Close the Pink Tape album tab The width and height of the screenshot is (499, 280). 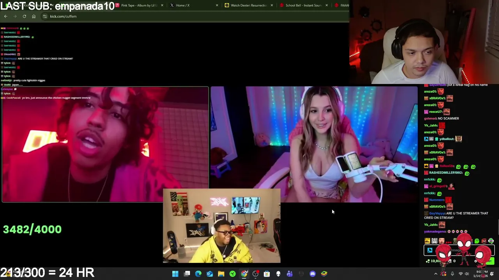162,5
